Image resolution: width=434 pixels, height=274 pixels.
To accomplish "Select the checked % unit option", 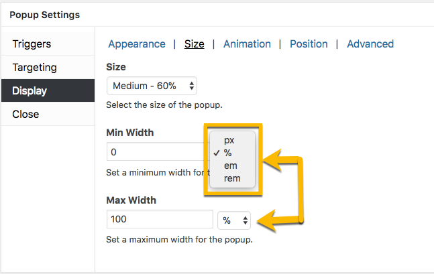I will point(228,153).
